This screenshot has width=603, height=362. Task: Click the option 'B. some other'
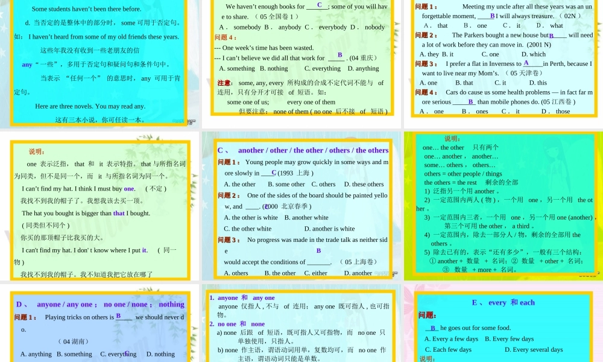[x=286, y=184]
